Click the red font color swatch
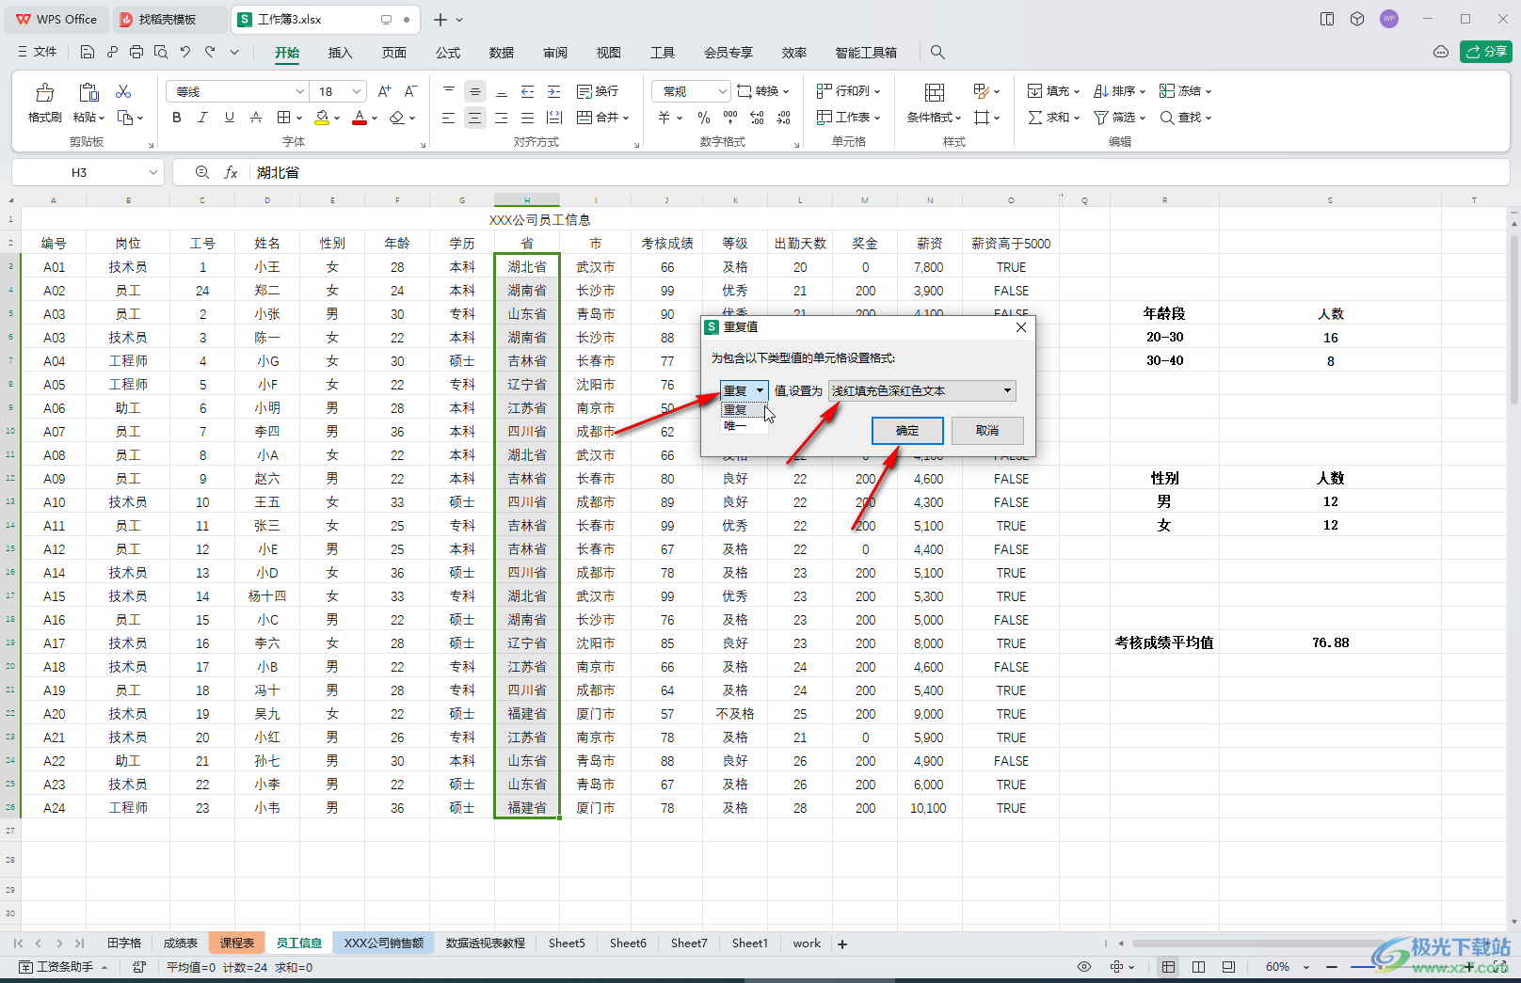1521x983 pixels. (x=359, y=118)
